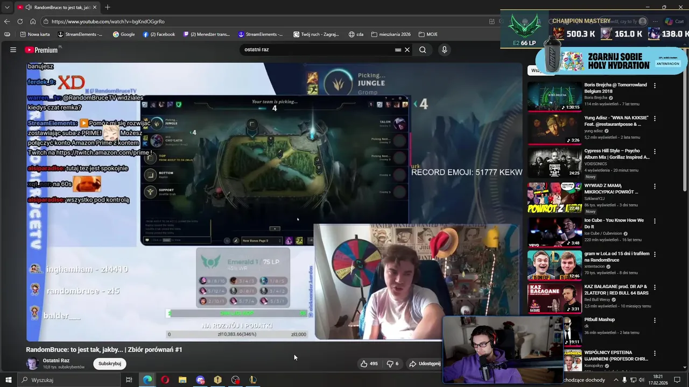Expand the mieszkania 2026 bookmark folder
The width and height of the screenshot is (689, 387).
point(391,34)
